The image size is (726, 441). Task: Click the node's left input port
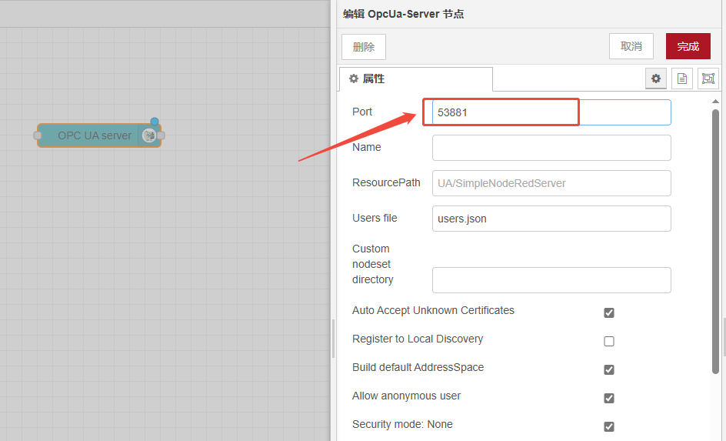pyautogui.click(x=37, y=135)
